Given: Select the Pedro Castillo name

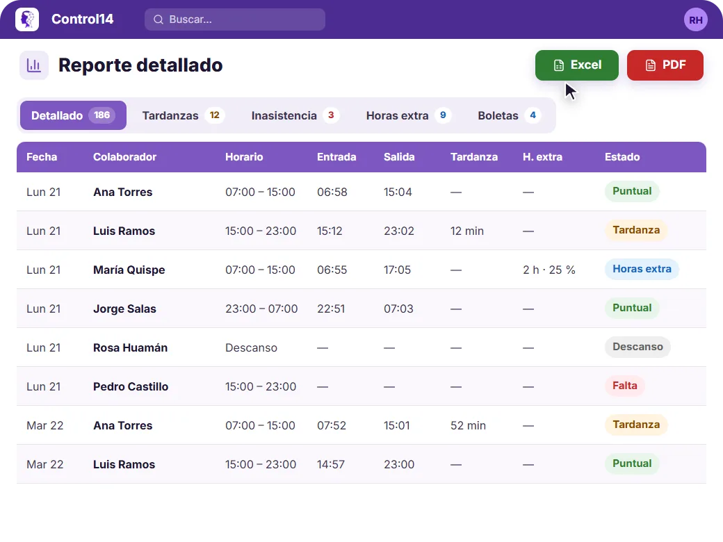Looking at the screenshot, I should pos(131,386).
